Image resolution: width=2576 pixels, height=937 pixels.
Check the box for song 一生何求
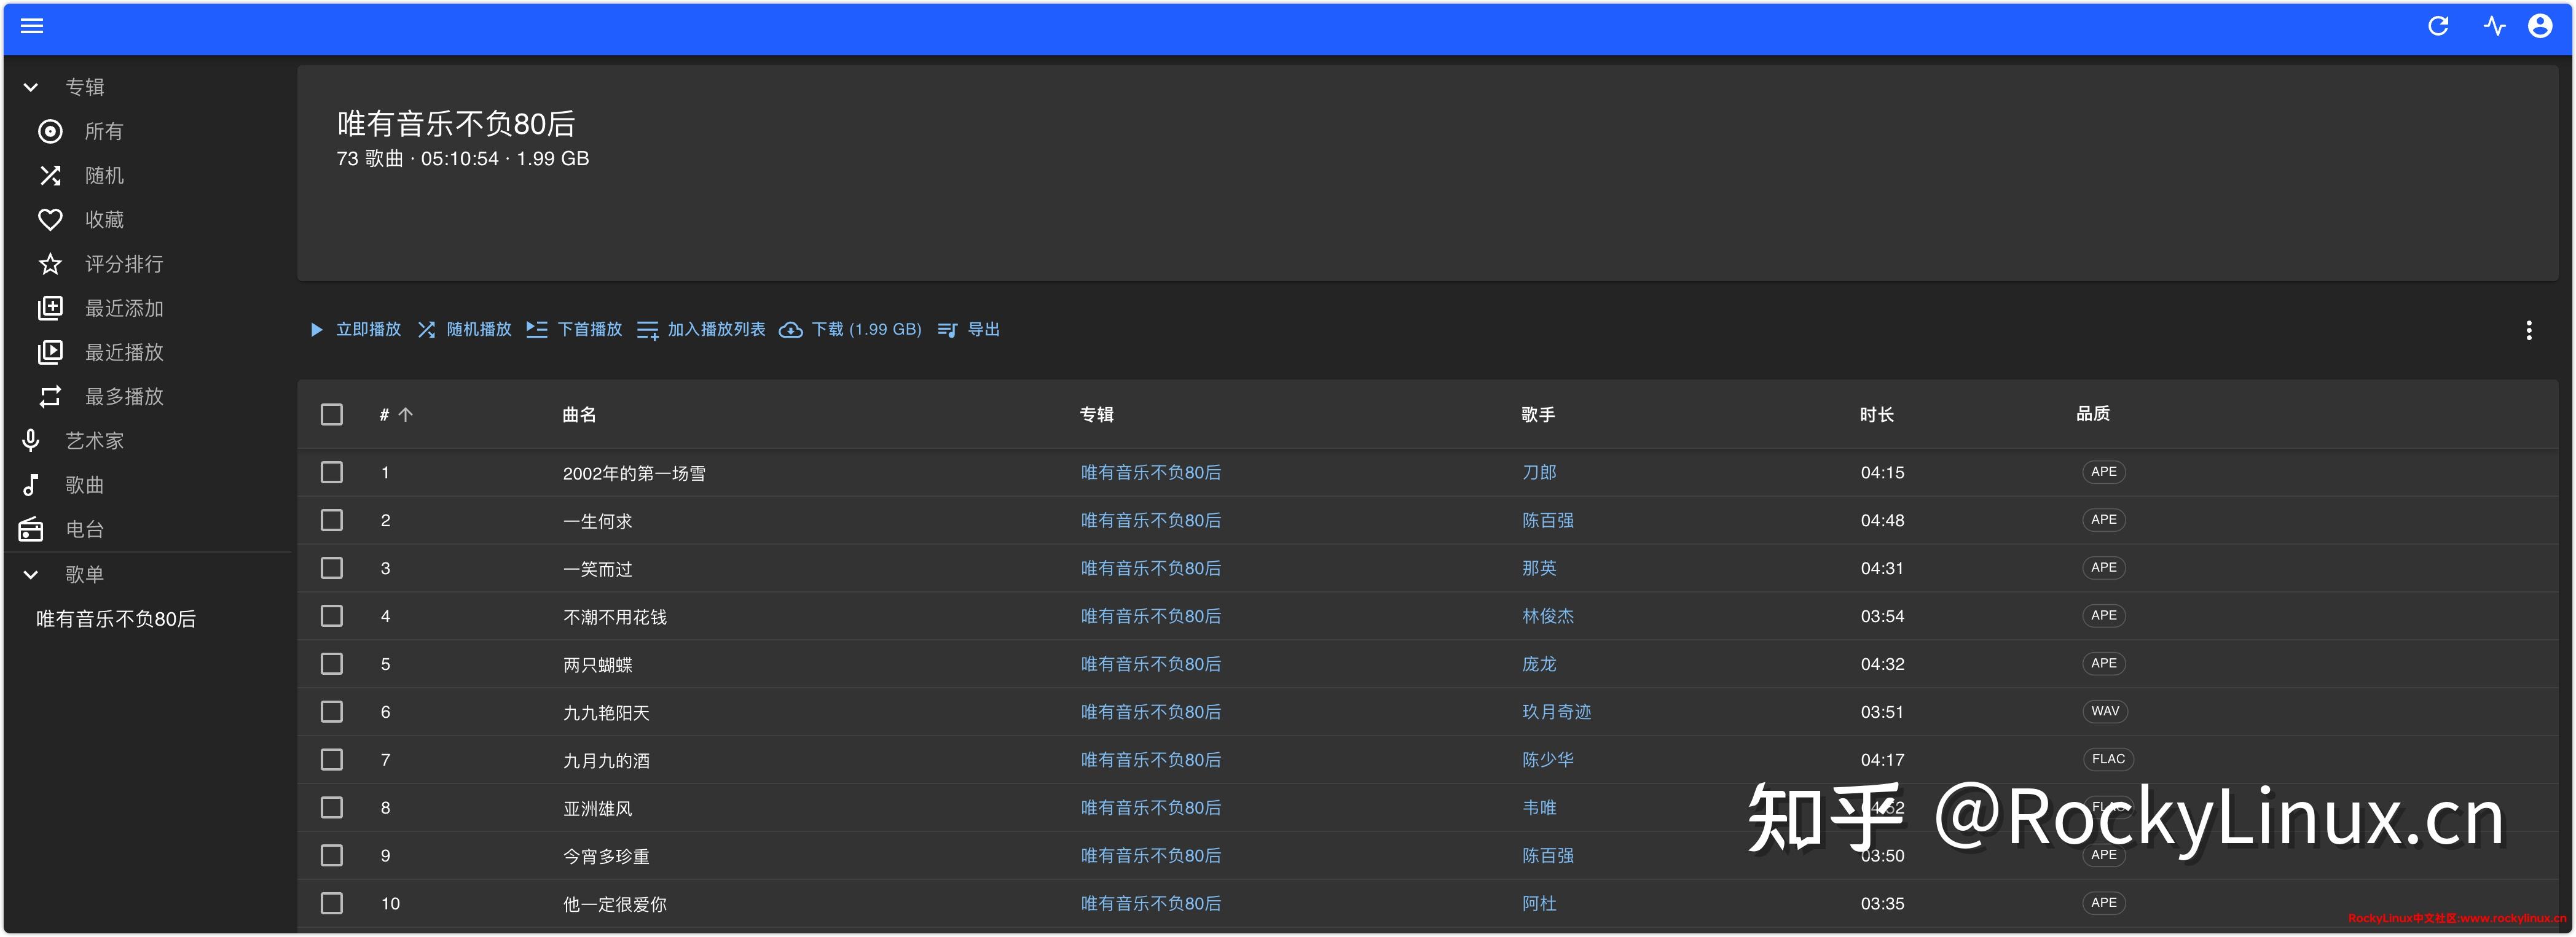tap(332, 521)
